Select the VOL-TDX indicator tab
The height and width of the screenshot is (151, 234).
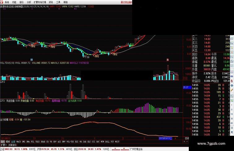[x=70, y=141]
